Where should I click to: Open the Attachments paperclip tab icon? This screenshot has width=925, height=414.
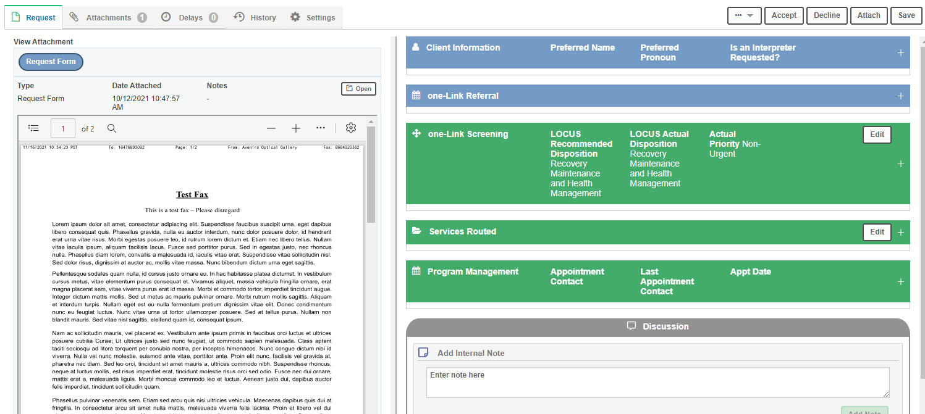click(73, 17)
